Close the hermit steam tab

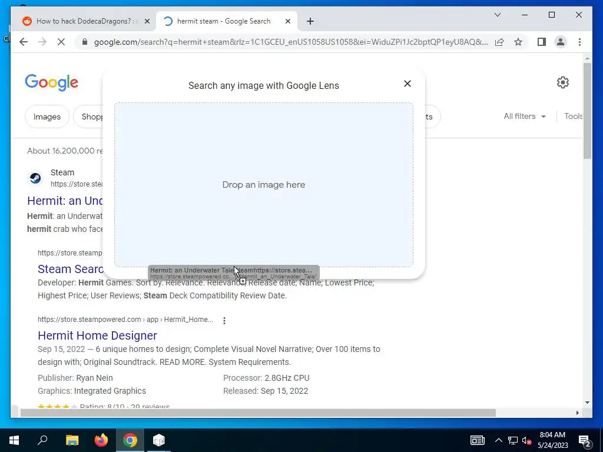click(287, 21)
